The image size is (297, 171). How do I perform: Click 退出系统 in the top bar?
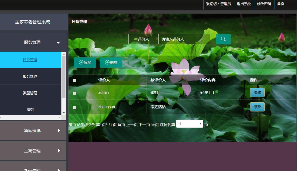coord(244,4)
